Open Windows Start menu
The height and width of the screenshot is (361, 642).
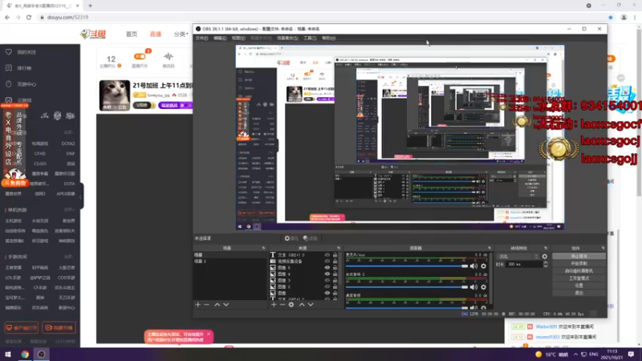(8, 354)
